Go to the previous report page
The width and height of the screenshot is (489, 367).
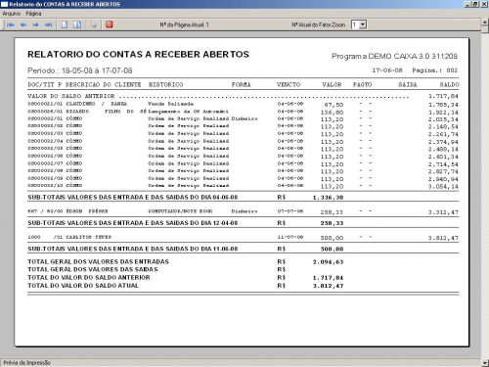tap(23, 24)
